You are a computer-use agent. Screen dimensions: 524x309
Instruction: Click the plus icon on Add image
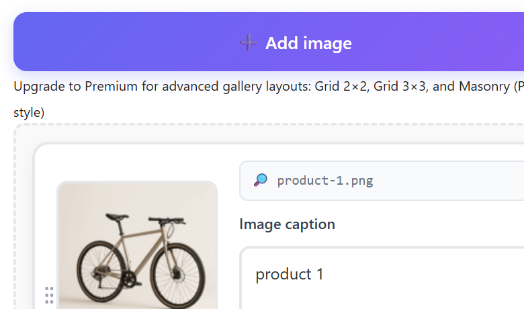(248, 44)
